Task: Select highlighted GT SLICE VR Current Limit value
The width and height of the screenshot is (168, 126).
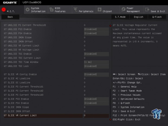Action: (96, 115)
